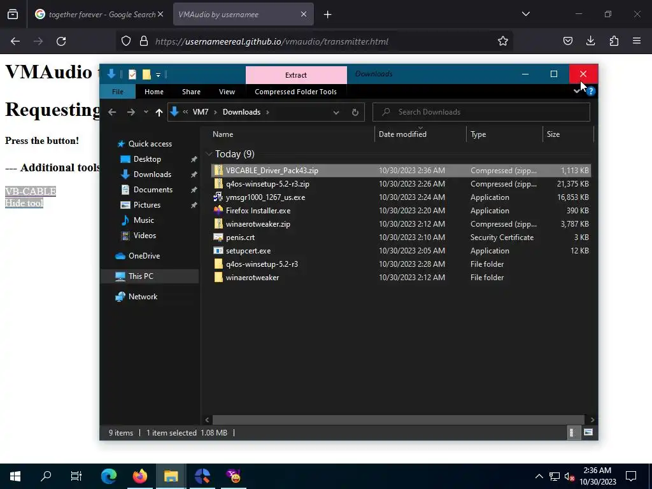652x489 pixels.
Task: Save page to Pocket icon
Action: 567,41
